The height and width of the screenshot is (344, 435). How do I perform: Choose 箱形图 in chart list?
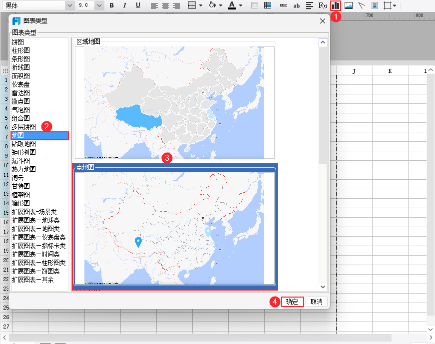(21, 203)
